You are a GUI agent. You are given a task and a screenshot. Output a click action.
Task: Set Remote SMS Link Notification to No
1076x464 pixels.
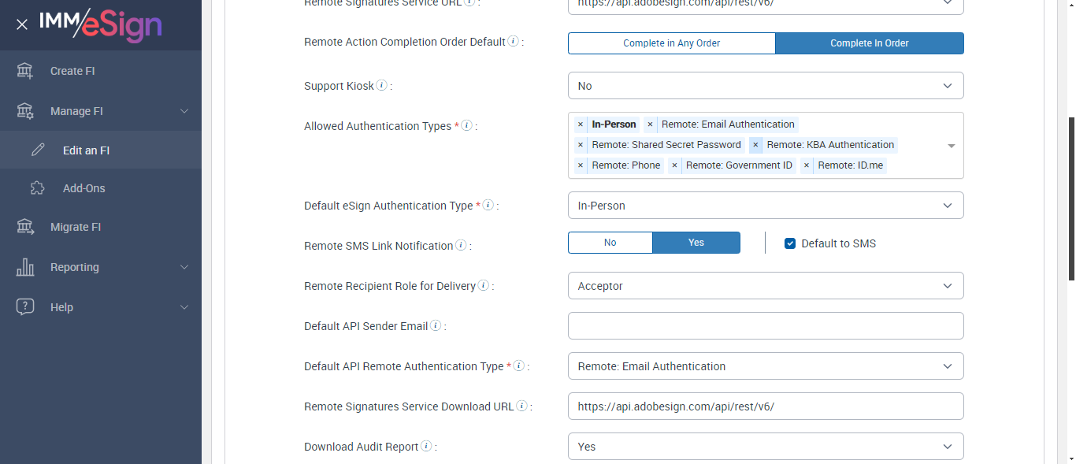610,243
